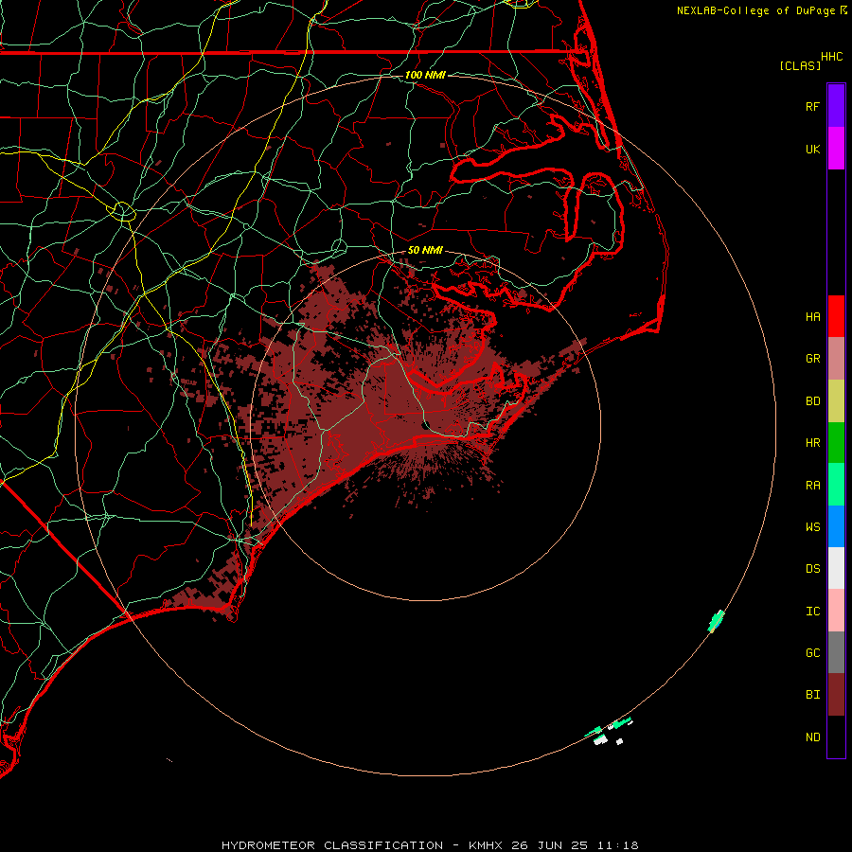Click the 'BD' legend label
852x852 pixels.
(x=812, y=401)
